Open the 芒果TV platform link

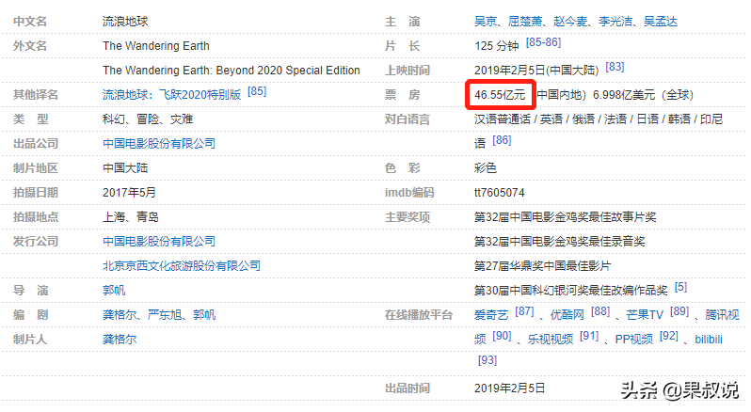[x=645, y=315]
